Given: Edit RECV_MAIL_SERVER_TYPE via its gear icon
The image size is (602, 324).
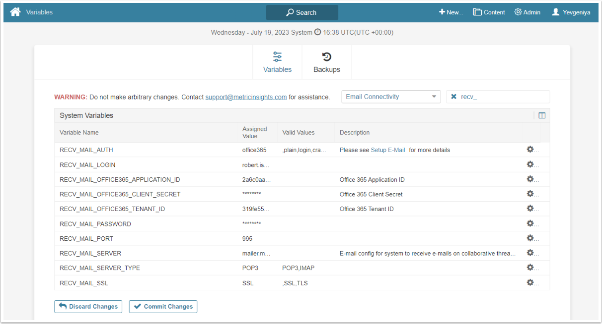Looking at the screenshot, I should (x=530, y=268).
